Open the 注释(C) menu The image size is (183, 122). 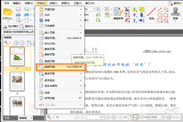click(x=53, y=3)
